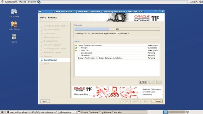Select the first workspace switcher box
Screen dimensions: 203x114
[x=165, y=112]
